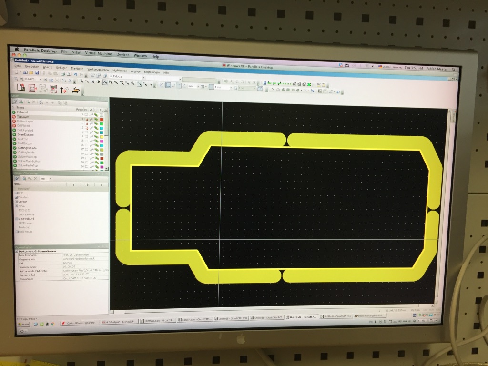Click the first icon in the Layer panel toolbar
Screen dimensions: 488x366
(15, 102)
